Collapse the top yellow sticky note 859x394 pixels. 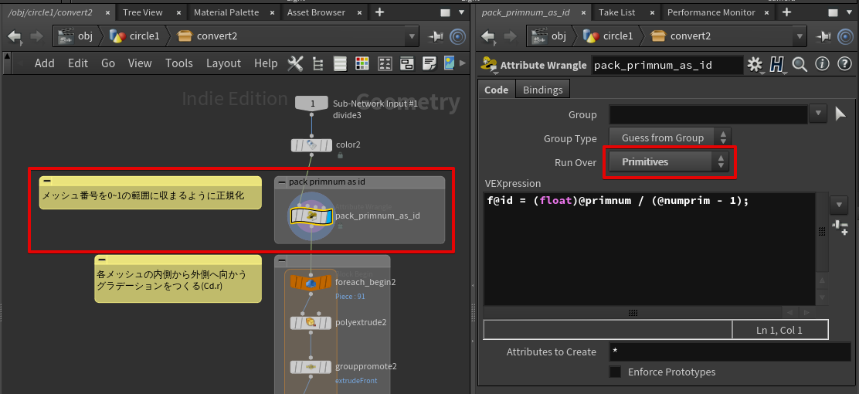pyautogui.click(x=48, y=181)
